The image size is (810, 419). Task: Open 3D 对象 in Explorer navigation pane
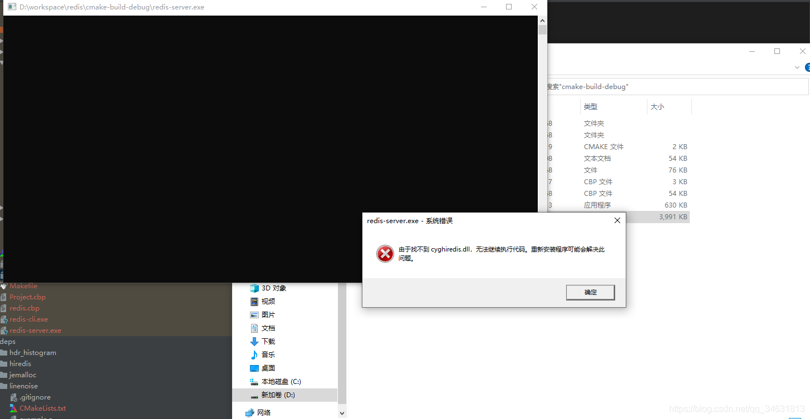click(274, 288)
